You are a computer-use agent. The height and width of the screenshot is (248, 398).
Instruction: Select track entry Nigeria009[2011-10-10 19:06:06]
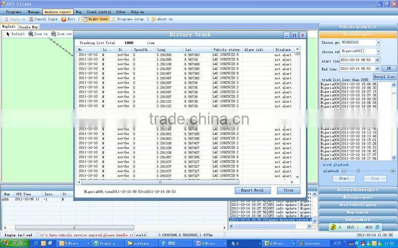pyautogui.click(x=349, y=84)
